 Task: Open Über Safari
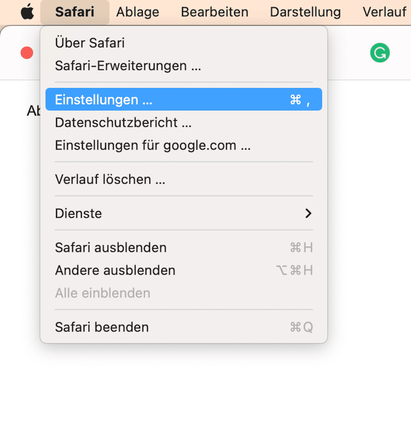click(183, 43)
